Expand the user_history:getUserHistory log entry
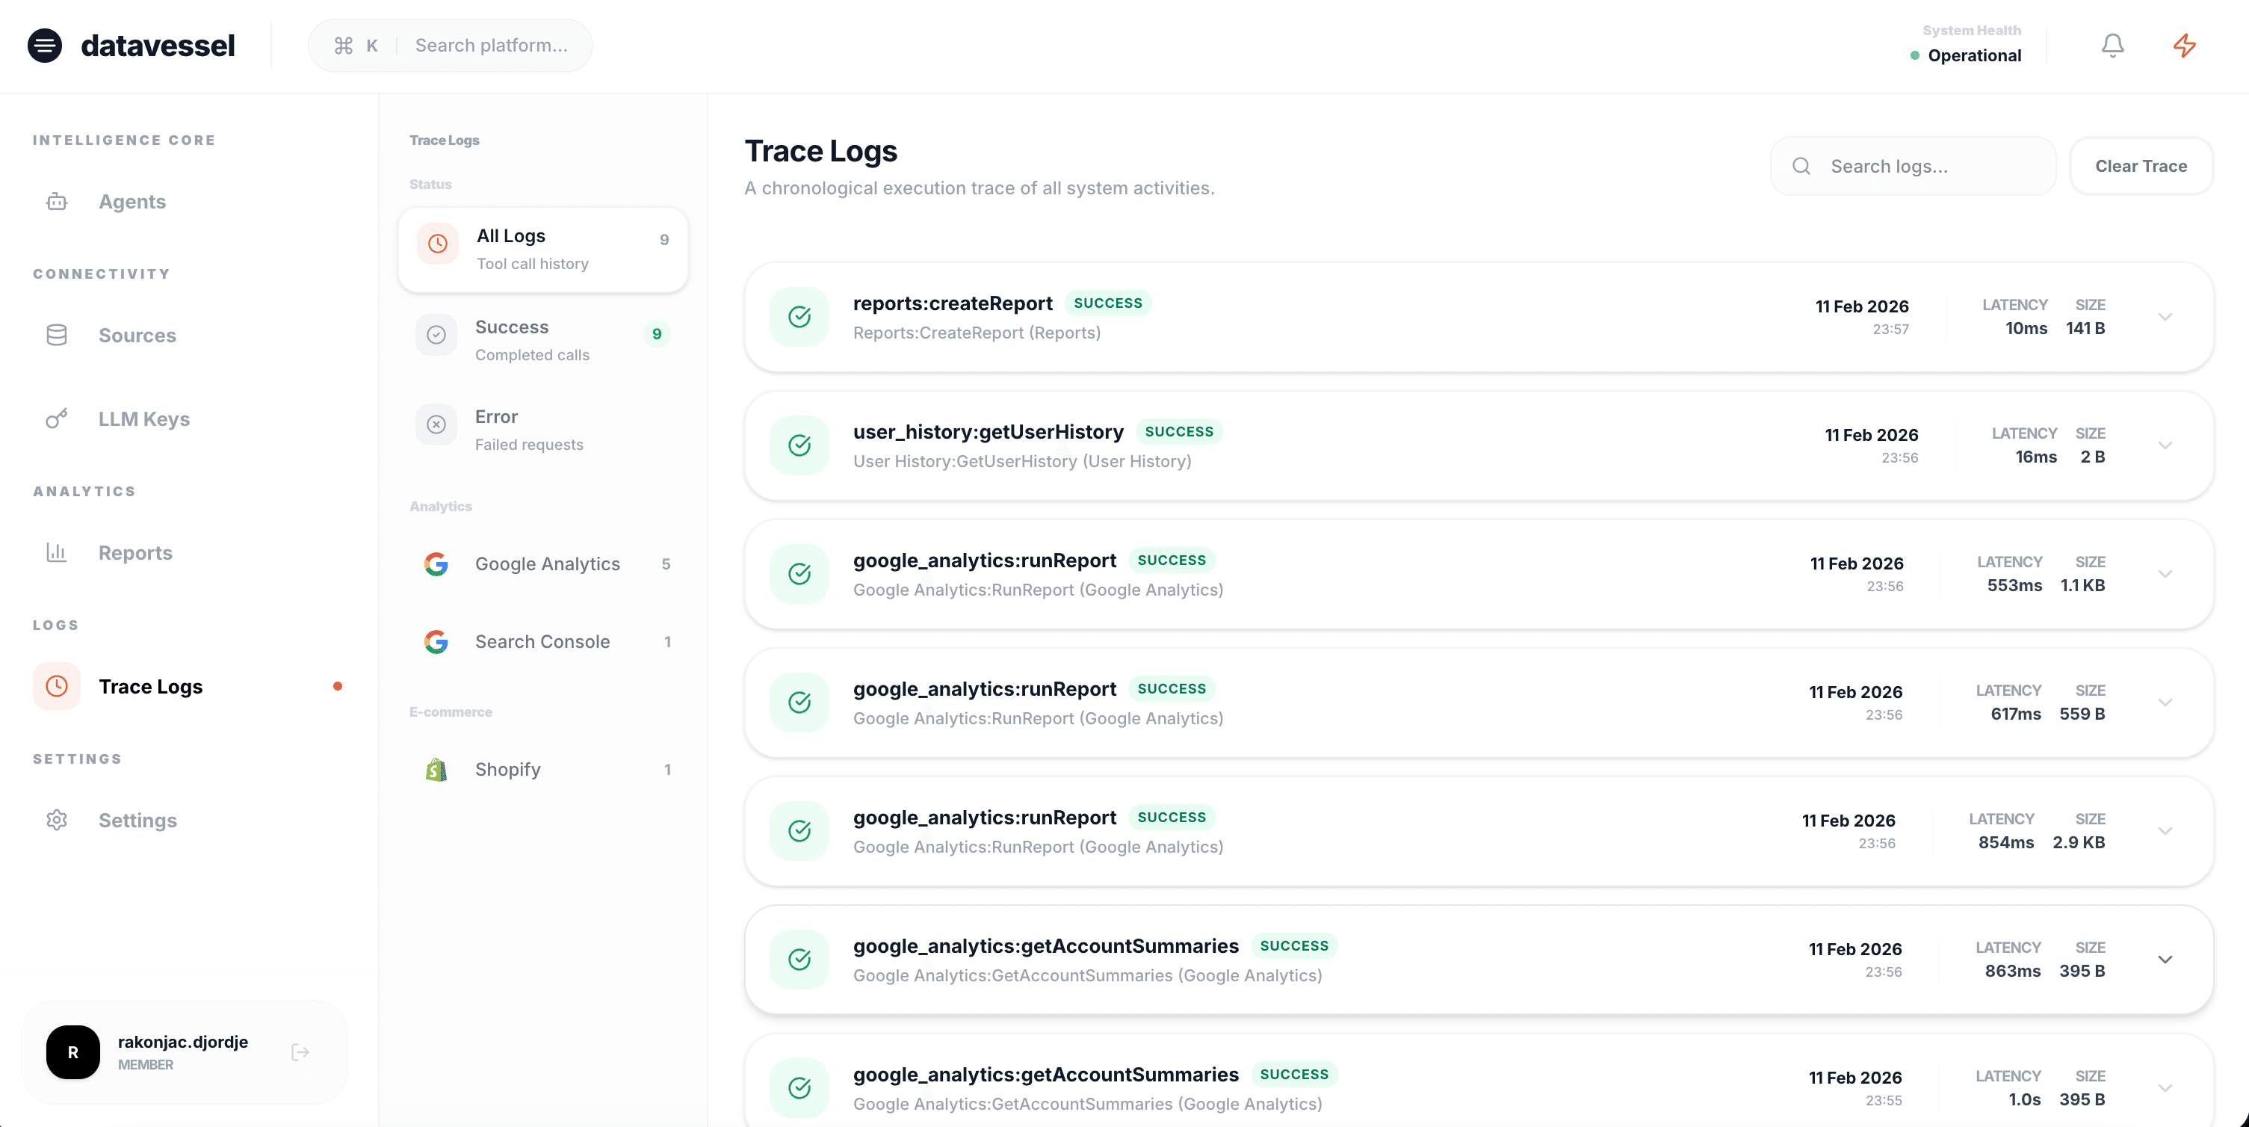This screenshot has width=2249, height=1127. (2166, 445)
